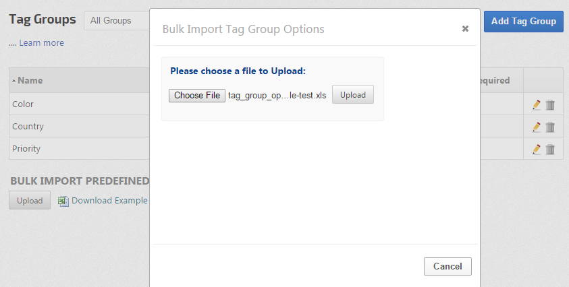Open the Download Example link

click(109, 201)
